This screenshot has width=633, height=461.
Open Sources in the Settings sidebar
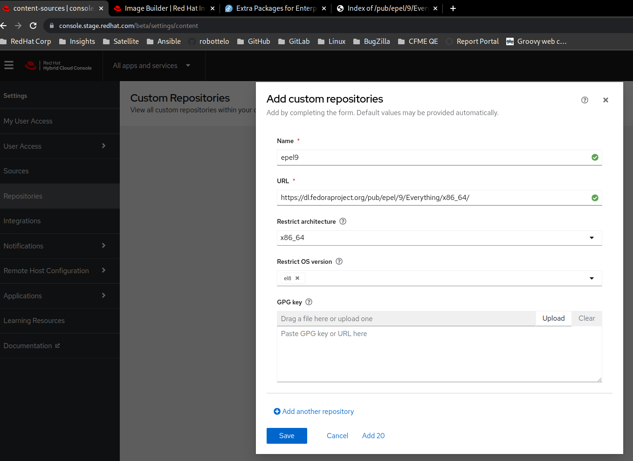click(x=16, y=171)
